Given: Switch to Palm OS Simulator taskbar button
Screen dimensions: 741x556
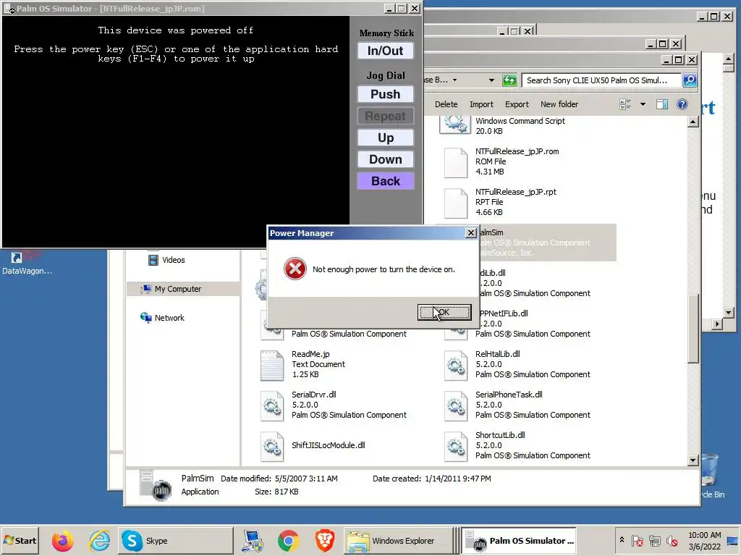Looking at the screenshot, I should 519,540.
